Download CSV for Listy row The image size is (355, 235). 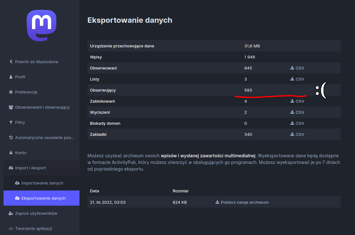(297, 79)
